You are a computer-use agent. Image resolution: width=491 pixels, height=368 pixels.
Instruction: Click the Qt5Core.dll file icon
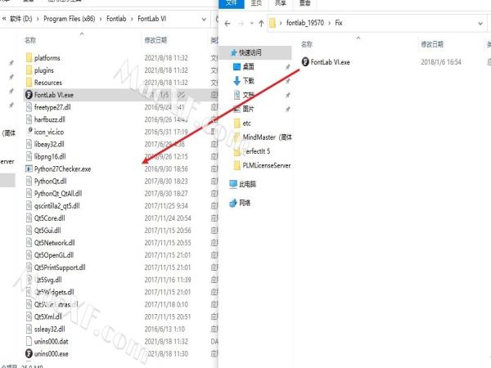coord(29,218)
